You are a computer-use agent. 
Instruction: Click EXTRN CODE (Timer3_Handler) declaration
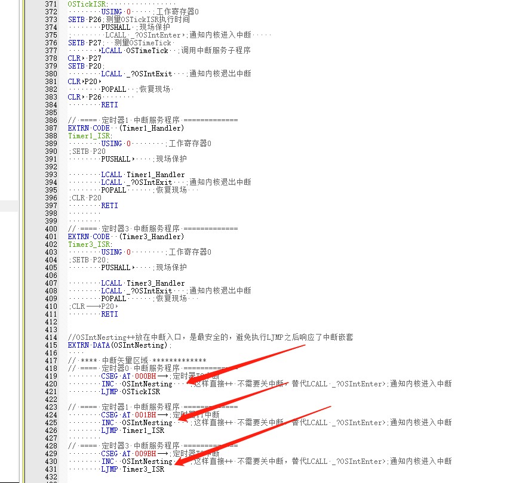click(126, 237)
